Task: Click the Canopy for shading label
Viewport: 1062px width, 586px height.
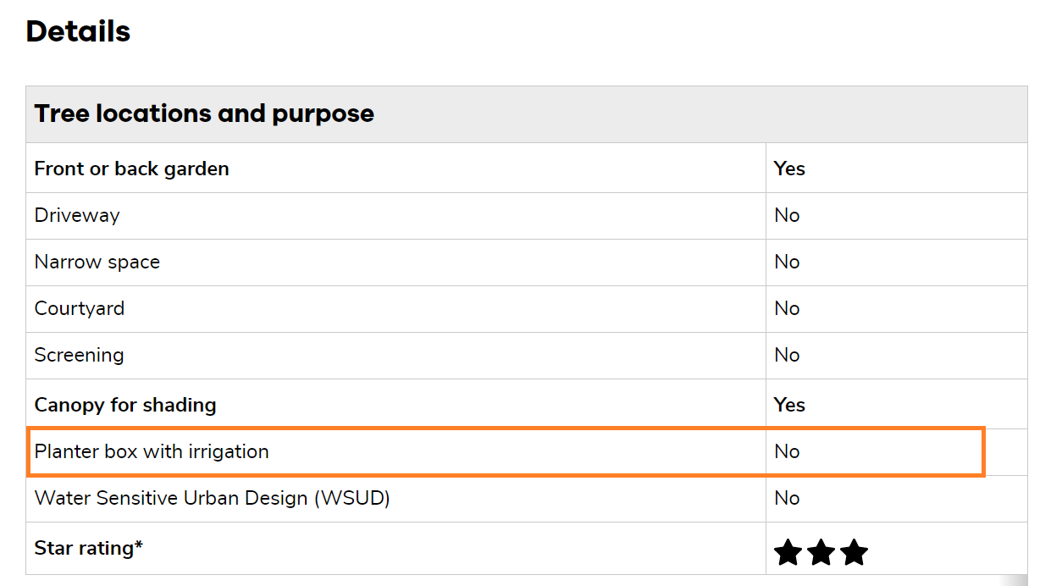Action: (125, 405)
